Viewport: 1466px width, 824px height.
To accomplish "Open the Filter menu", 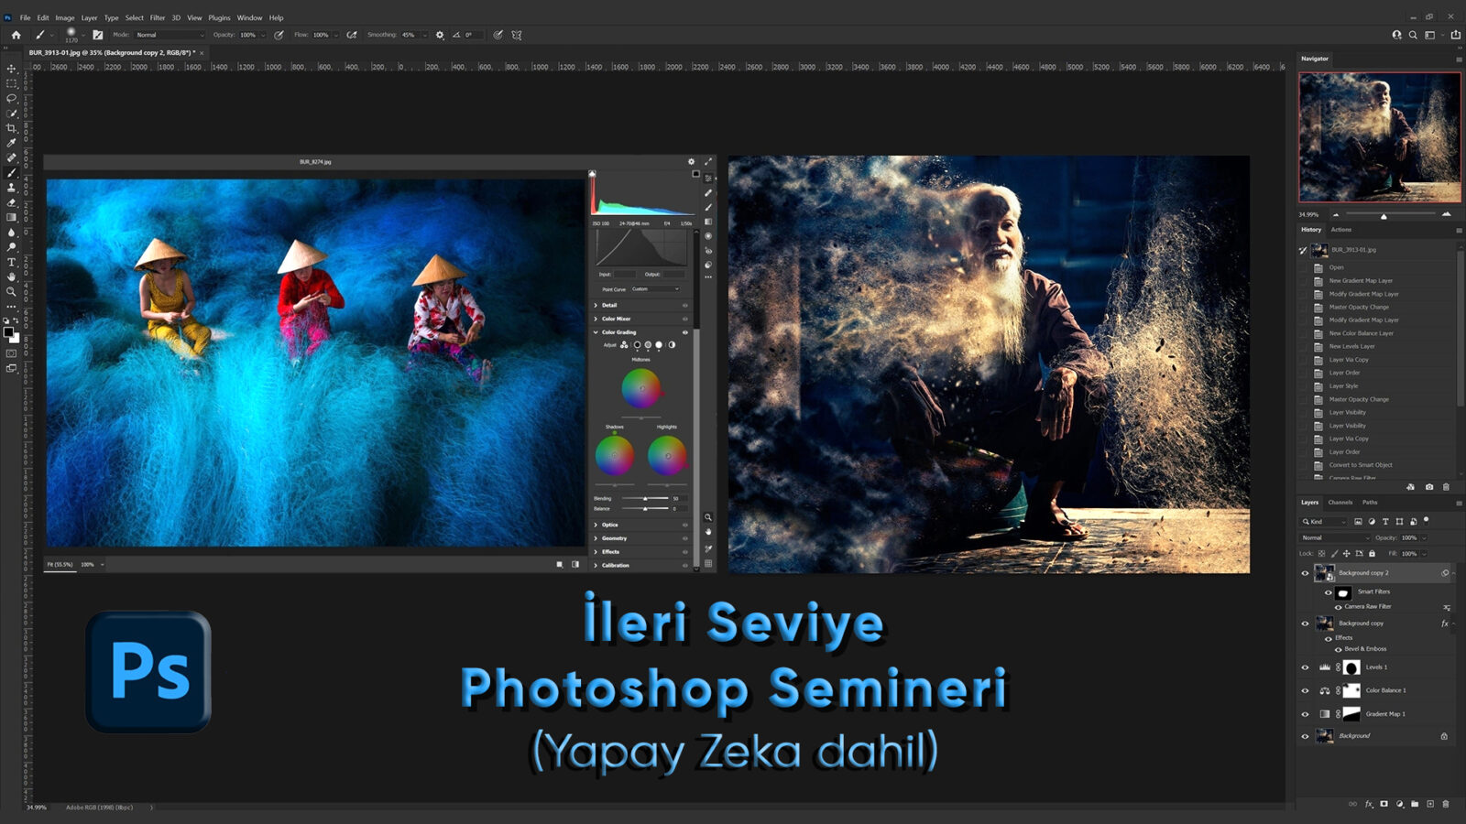I will [158, 17].
